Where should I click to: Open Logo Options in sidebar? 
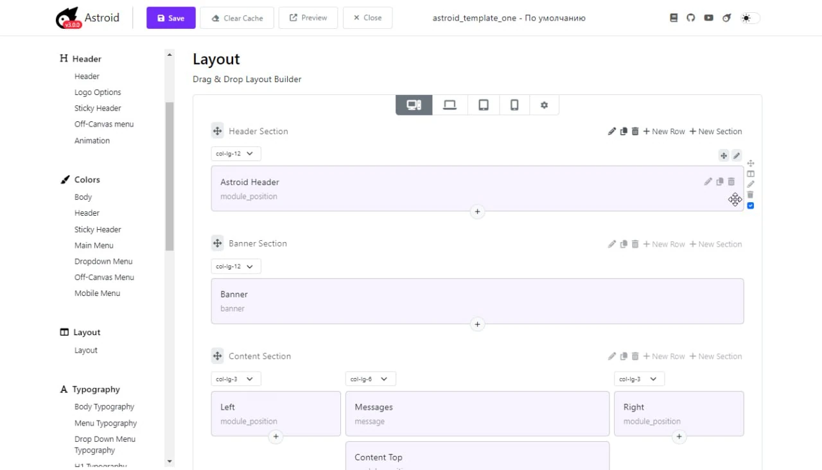click(x=98, y=92)
